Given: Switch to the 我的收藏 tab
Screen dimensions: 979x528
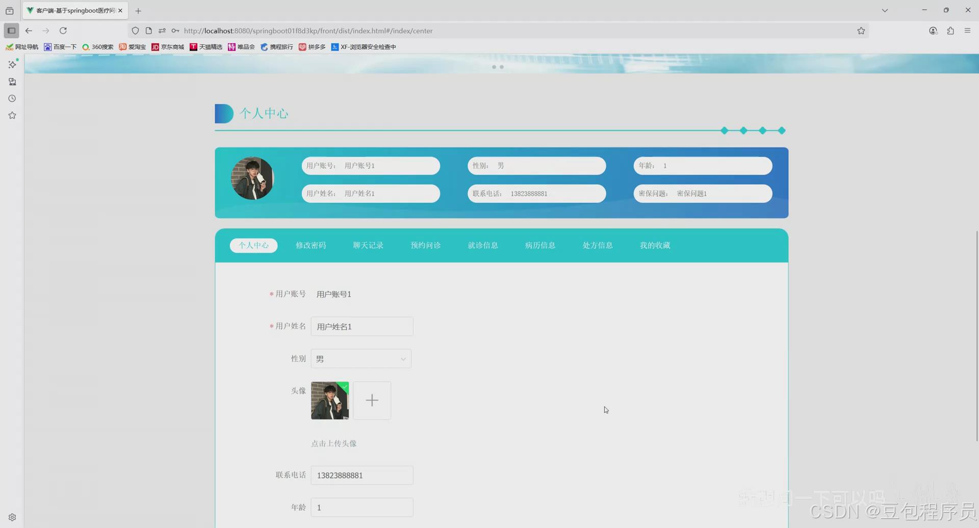Looking at the screenshot, I should coord(655,245).
